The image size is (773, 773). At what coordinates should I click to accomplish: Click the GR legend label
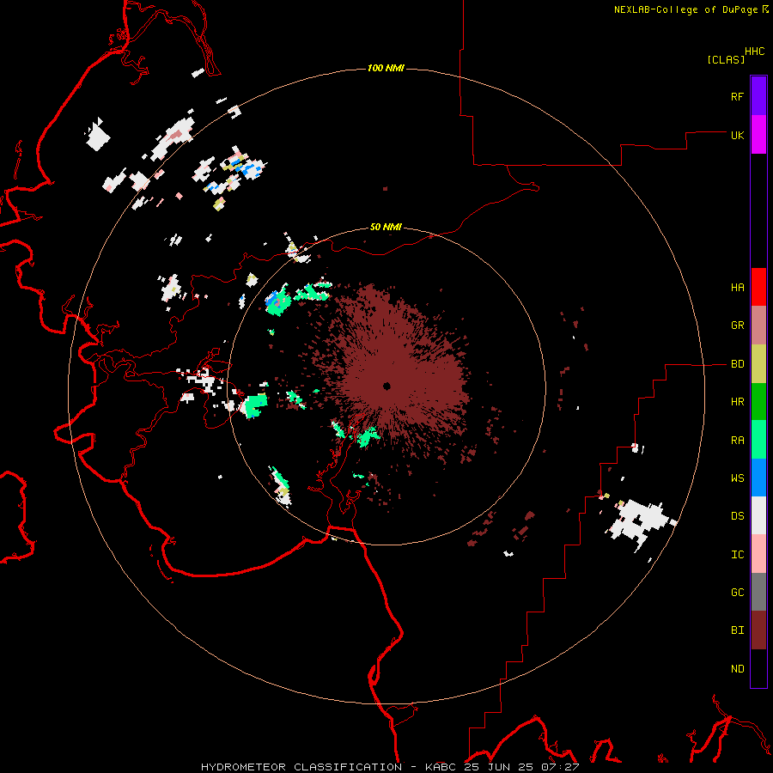pyautogui.click(x=738, y=326)
